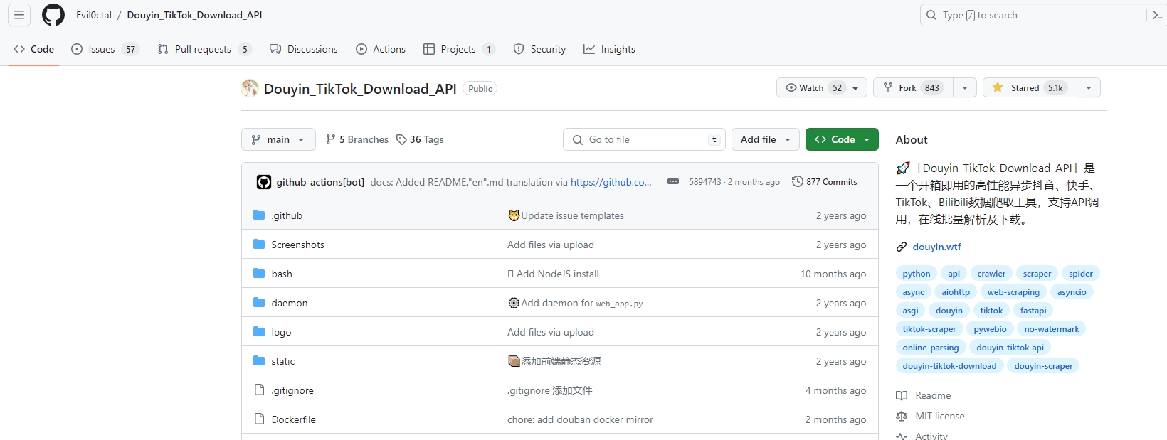1167x440 pixels.
Task: Click the Dockerfile file icon
Action: coord(260,419)
